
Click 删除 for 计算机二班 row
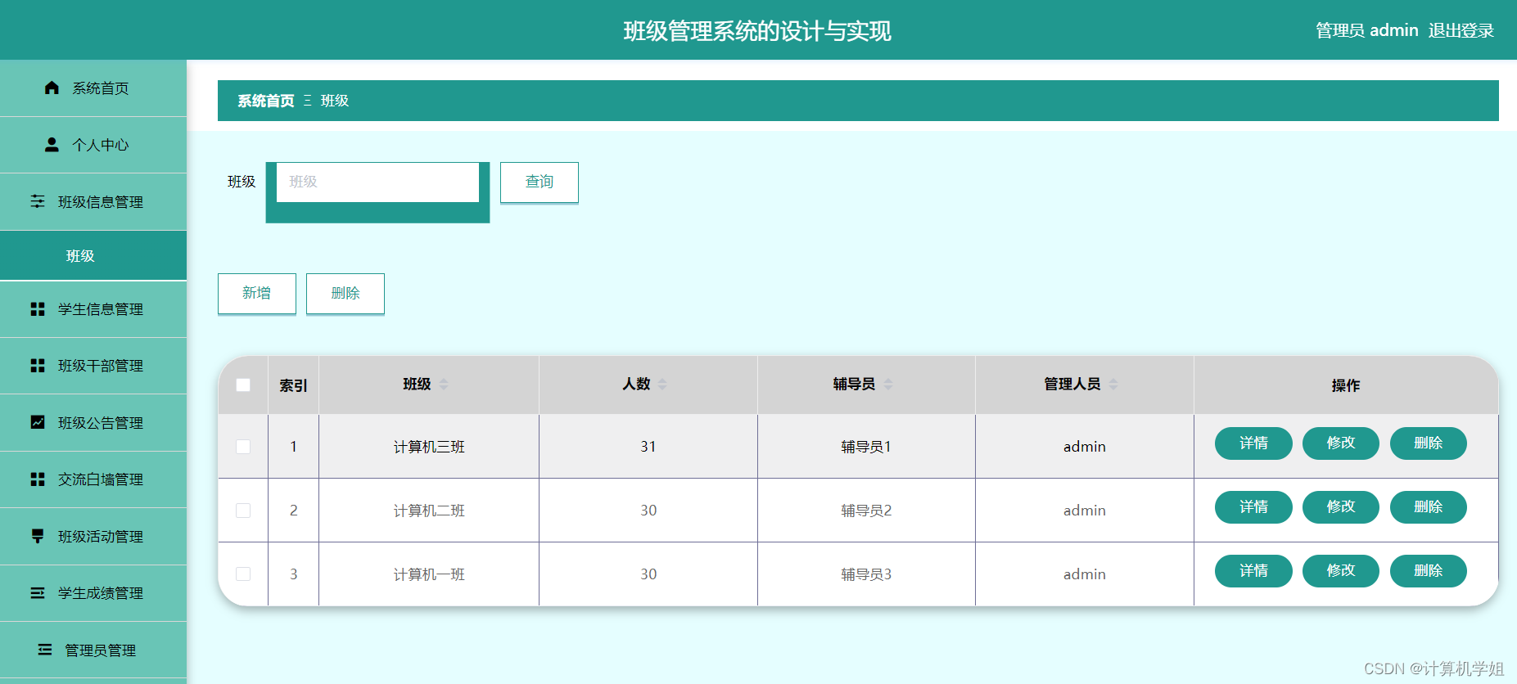[1429, 507]
